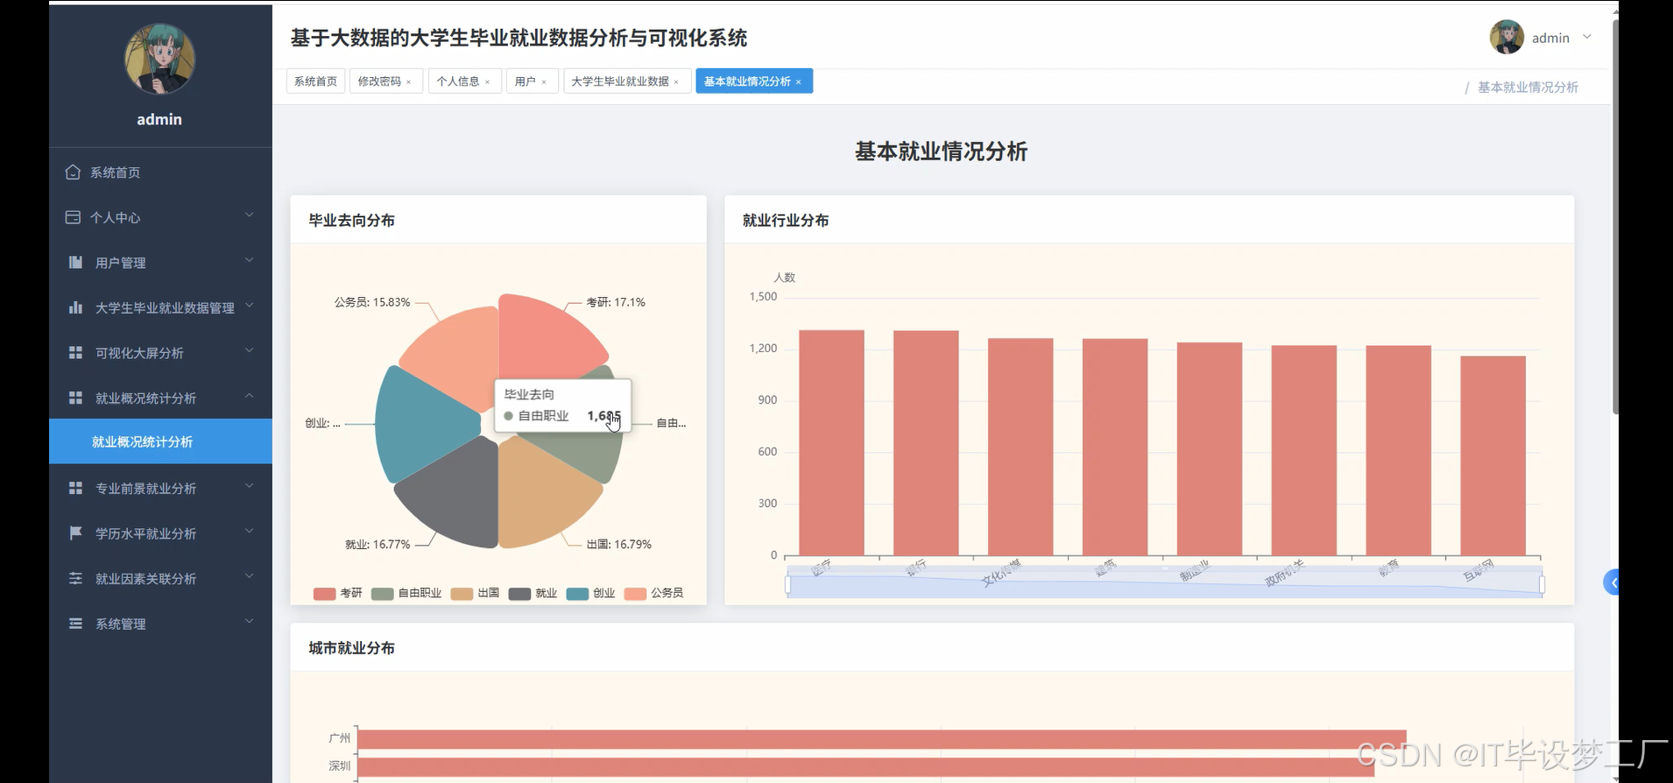Expand the 大学生毕业就业数据管理 chevron
1673x783 pixels.
click(x=250, y=305)
